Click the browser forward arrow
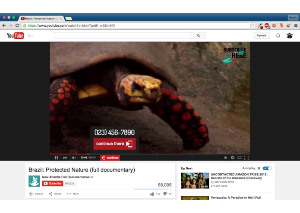Screen dimensions: 300x213 click(x=10, y=25)
